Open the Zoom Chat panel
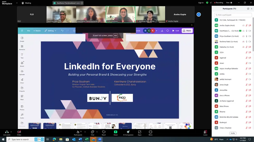 click(x=92, y=133)
